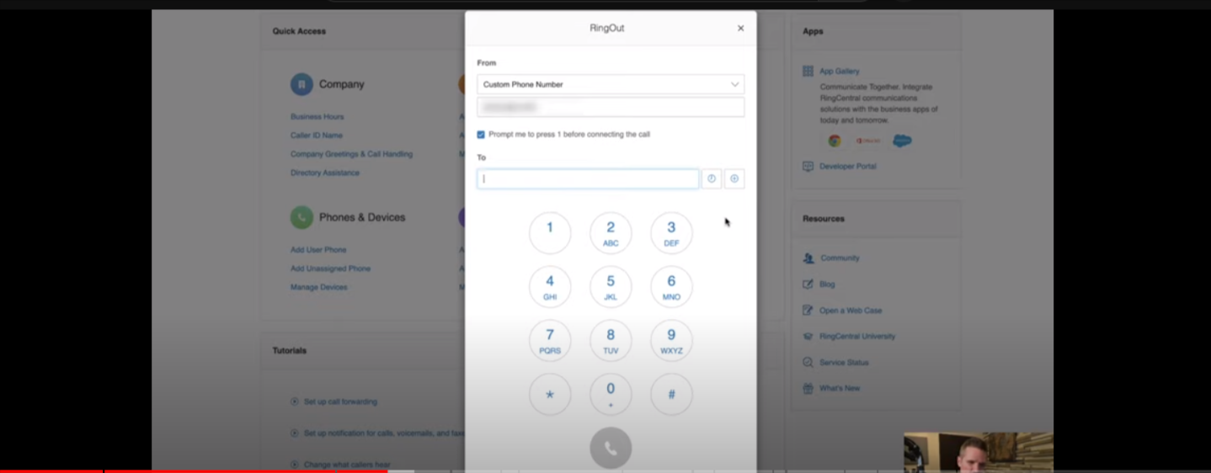The width and height of the screenshot is (1211, 473).
Task: Click the Company building icon
Action: [301, 84]
